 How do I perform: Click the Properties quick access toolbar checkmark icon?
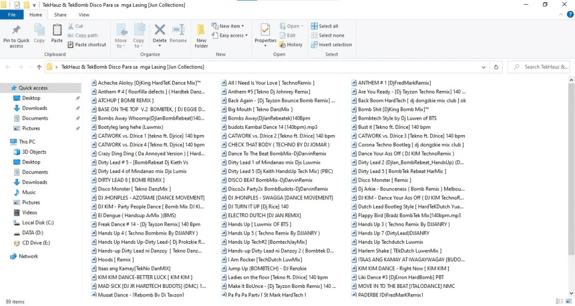17,5
